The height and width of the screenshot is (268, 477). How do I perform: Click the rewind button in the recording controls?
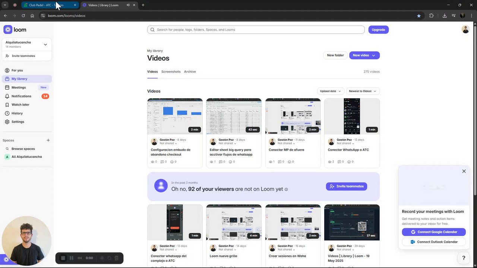(80, 258)
